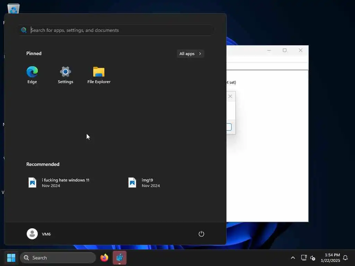Open the network status tray icon
Viewport: 355px width, 266px height.
pyautogui.click(x=304, y=258)
